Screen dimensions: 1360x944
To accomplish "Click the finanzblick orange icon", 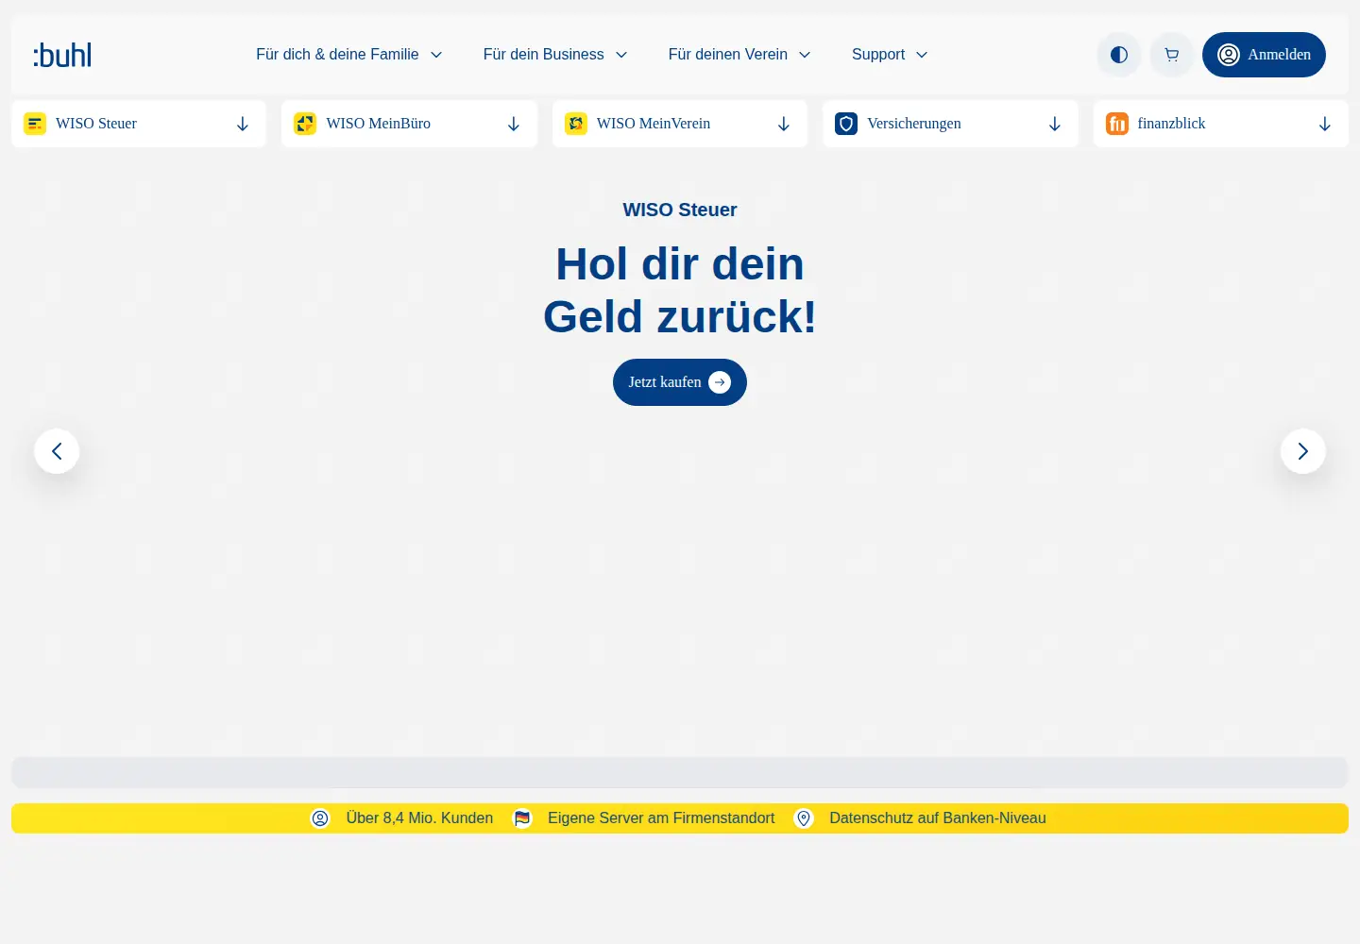I will [x=1117, y=124].
